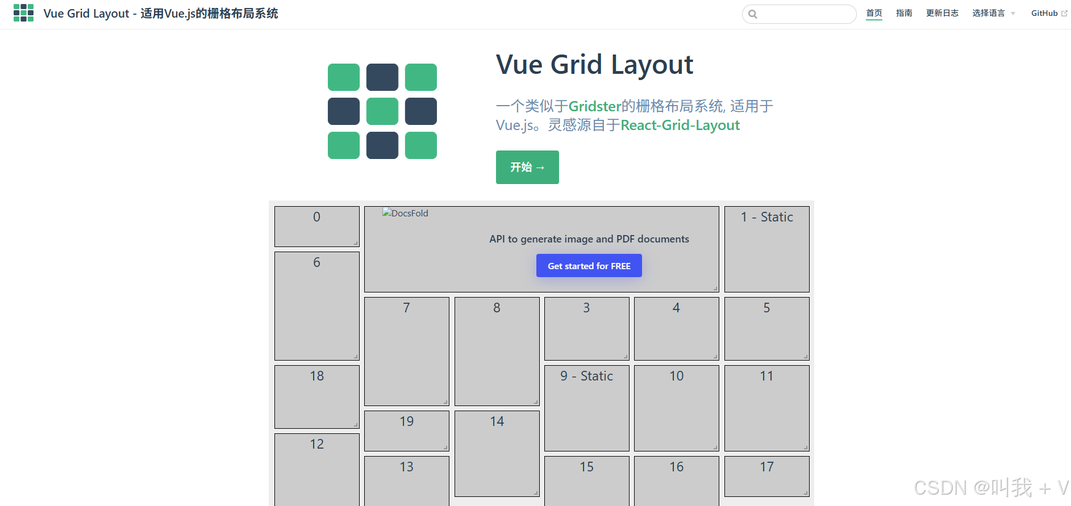Click the number 8 grid item label
This screenshot has width=1071, height=506.
click(497, 308)
